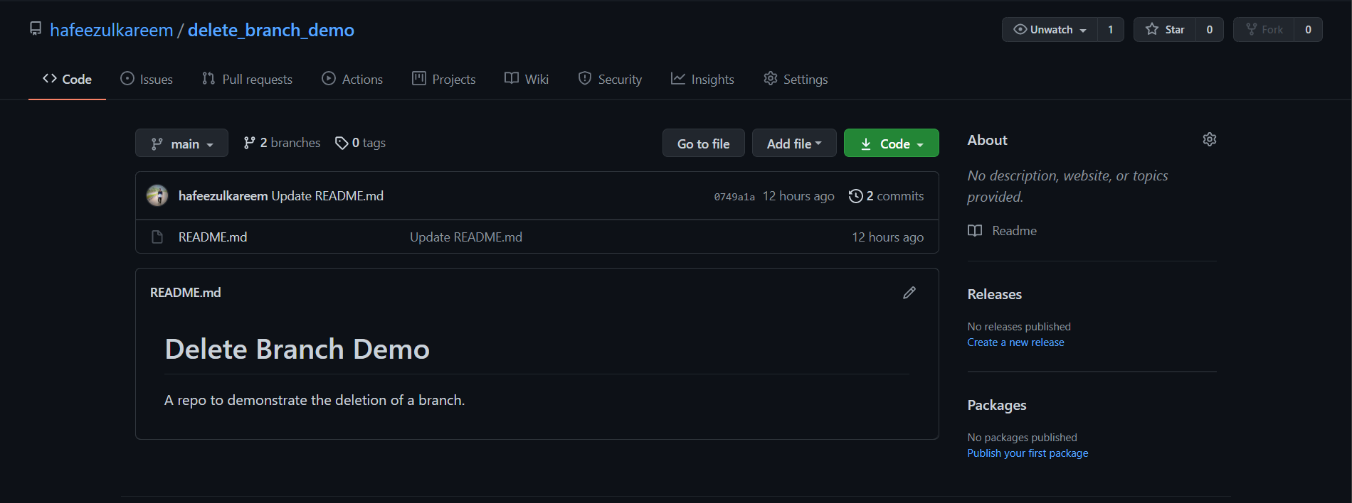This screenshot has height=503, width=1352.
Task: View the 2 branches link
Action: (x=282, y=143)
